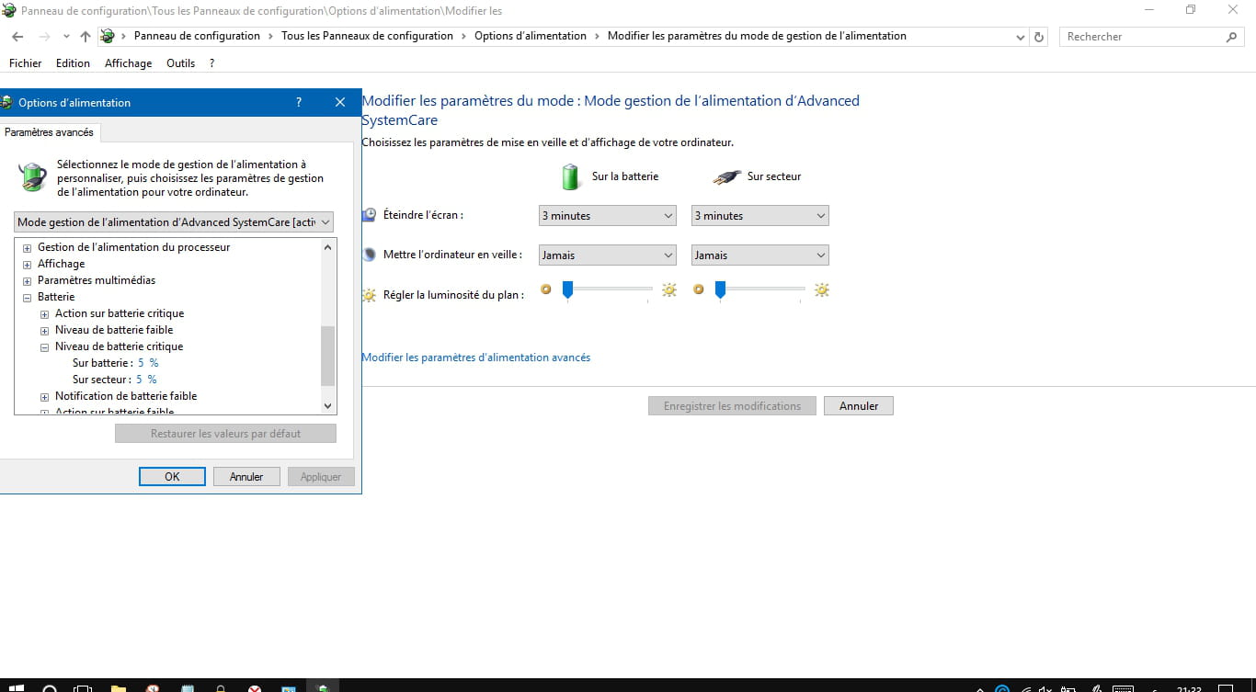This screenshot has width=1256, height=692.
Task: Click Annuler in the Options d'alimentation dialog
Action: 246,477
